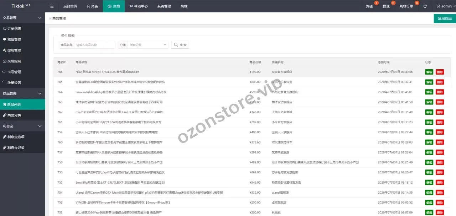
Task: Open 充值 notification with red badge
Action: click(x=369, y=6)
